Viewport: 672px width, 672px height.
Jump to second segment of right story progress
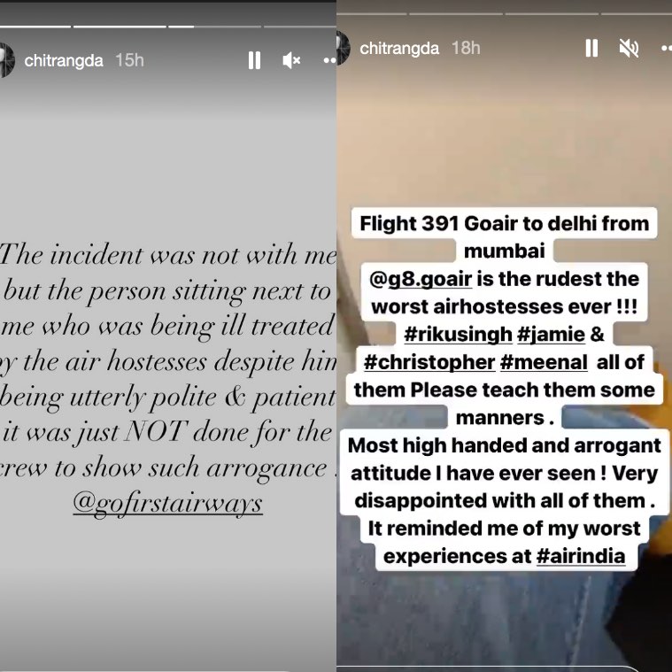pyautogui.click(x=456, y=13)
